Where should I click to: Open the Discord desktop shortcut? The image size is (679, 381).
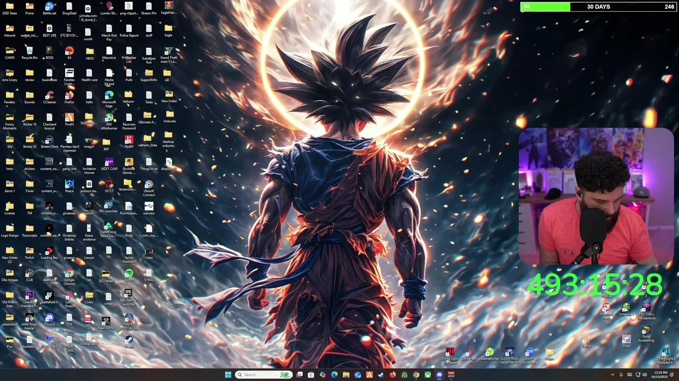(x=49, y=320)
